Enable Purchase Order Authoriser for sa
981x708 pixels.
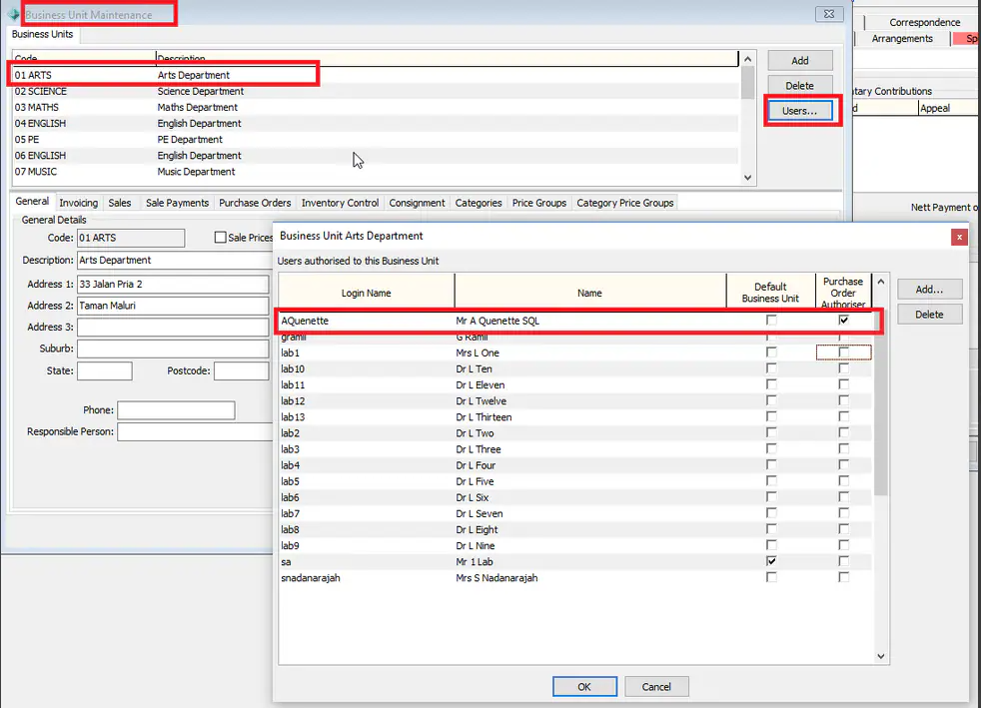pos(843,561)
